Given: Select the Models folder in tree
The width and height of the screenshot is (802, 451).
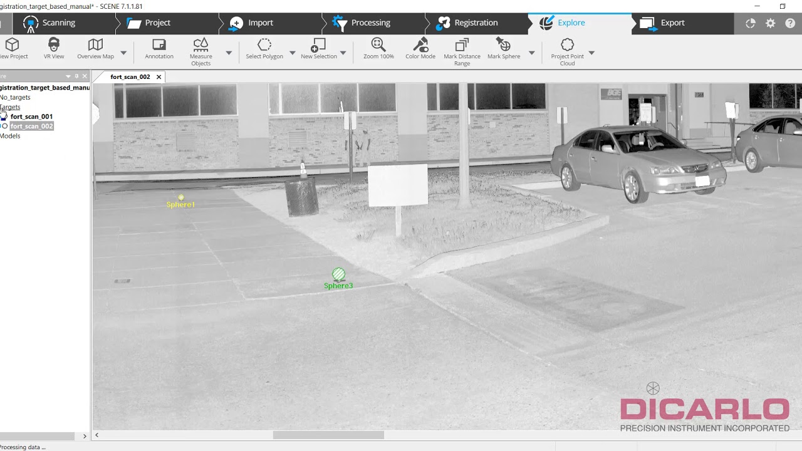Looking at the screenshot, I should click(x=10, y=136).
